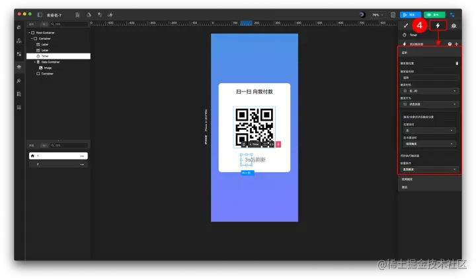476x279 pixels.
Task: Open the precondition dropdown
Action: (x=429, y=170)
